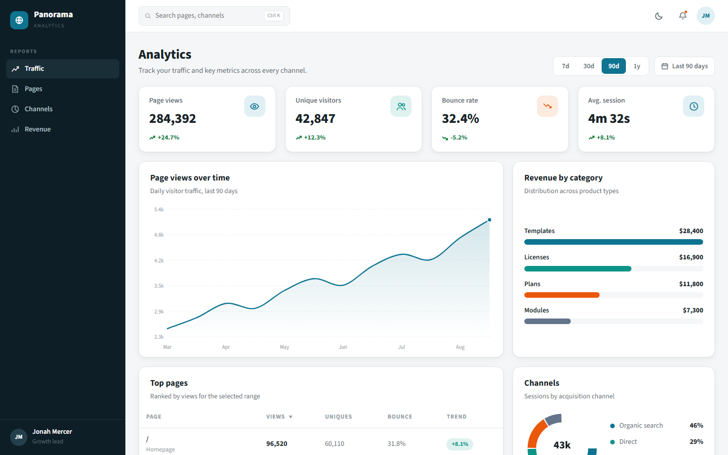Screen dimensions: 728x455
Task: Click the +8.1% avg session trend
Action: 602,138
